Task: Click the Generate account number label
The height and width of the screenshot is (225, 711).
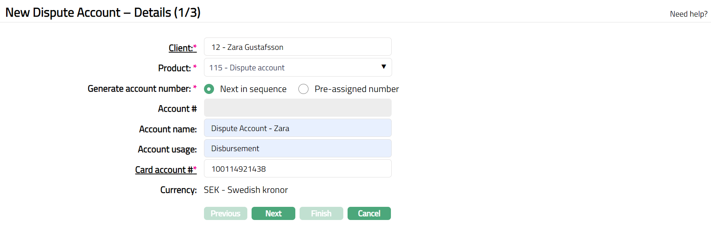Action: pos(139,89)
